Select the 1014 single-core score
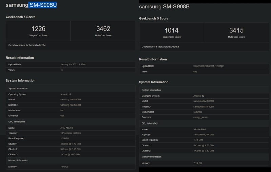The image size is (271, 172). click(171, 30)
